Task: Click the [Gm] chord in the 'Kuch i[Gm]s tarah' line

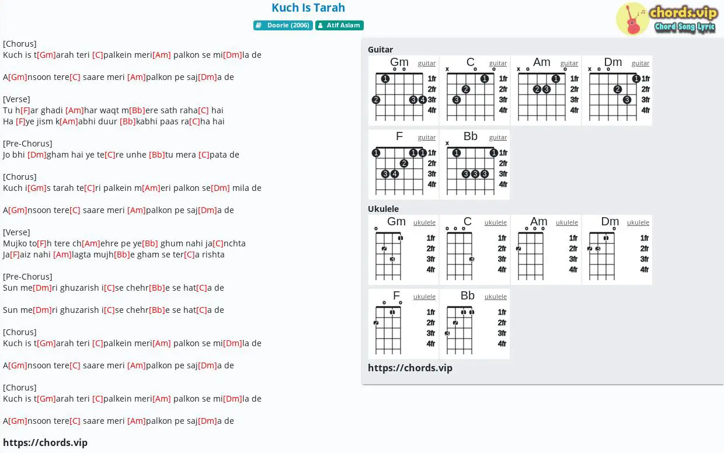Action: tap(37, 188)
